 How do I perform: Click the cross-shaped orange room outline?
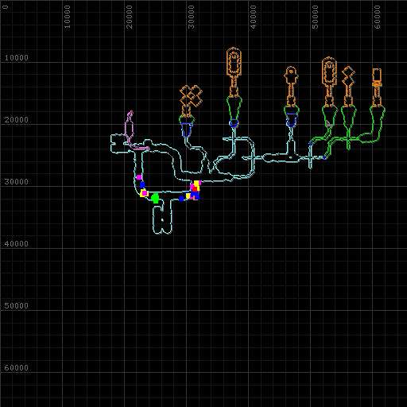[x=191, y=96]
